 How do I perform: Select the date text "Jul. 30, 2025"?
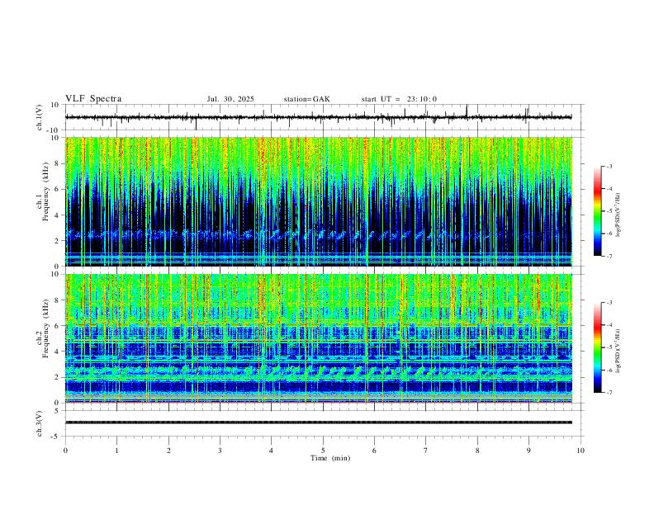click(230, 99)
